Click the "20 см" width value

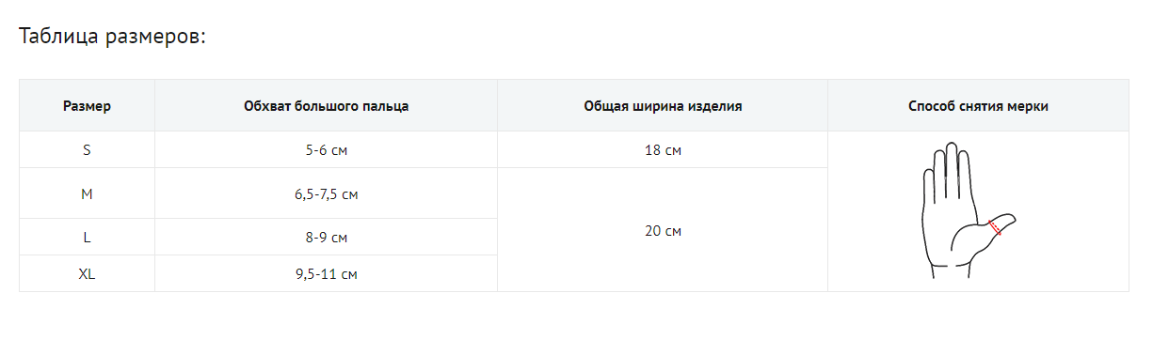point(663,231)
